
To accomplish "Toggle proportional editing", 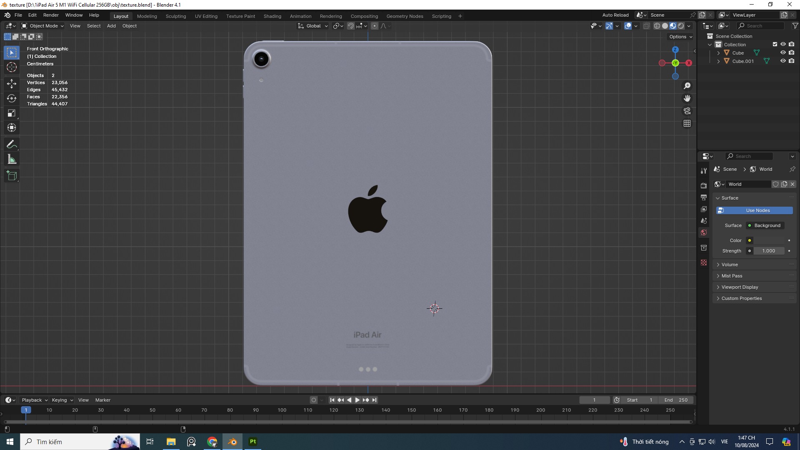I will click(x=375, y=26).
